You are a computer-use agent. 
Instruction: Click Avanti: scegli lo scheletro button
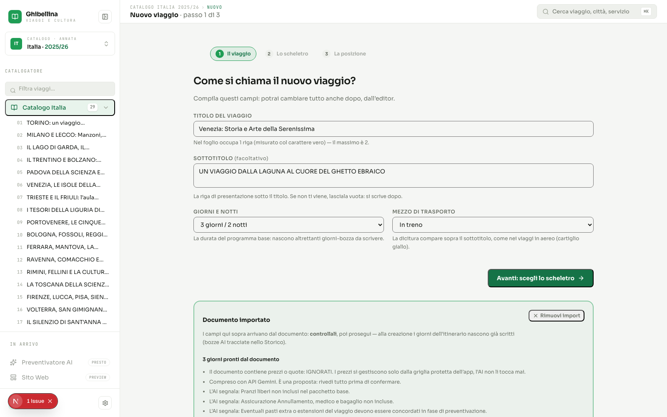540,278
